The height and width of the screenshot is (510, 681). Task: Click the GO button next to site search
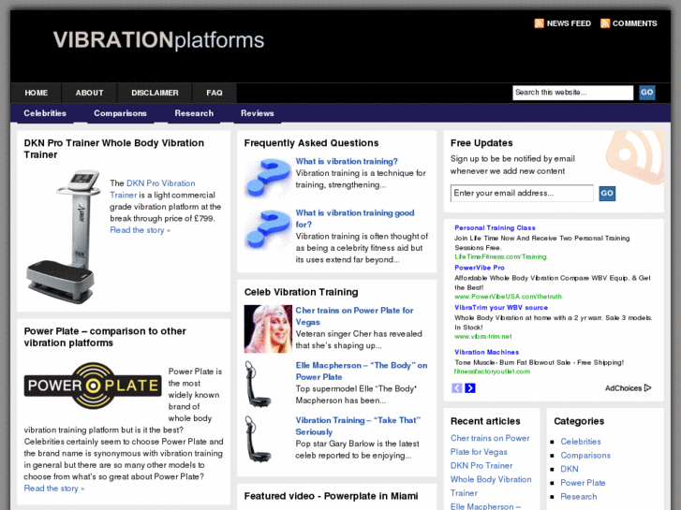(646, 93)
